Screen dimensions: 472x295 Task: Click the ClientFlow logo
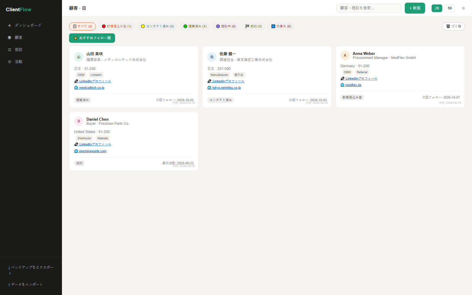coord(19,9)
